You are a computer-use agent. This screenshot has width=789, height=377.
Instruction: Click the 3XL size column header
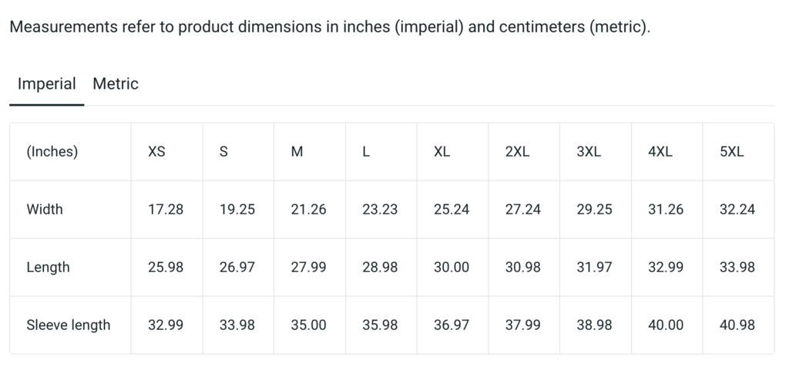pos(589,152)
